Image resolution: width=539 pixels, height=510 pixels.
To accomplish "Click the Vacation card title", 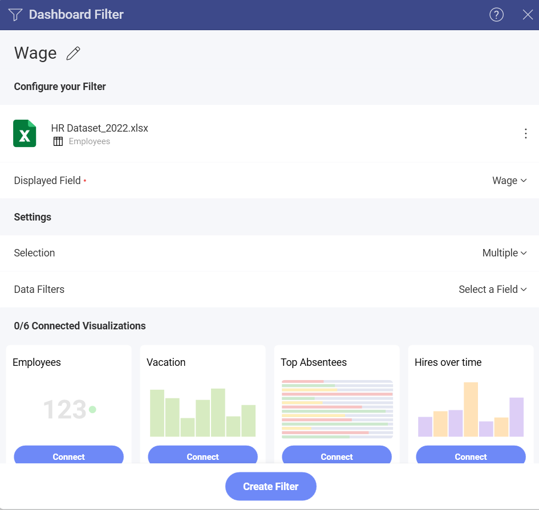I will 166,362.
